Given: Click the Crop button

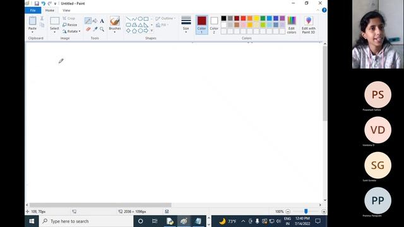Looking at the screenshot, I should tap(69, 18).
